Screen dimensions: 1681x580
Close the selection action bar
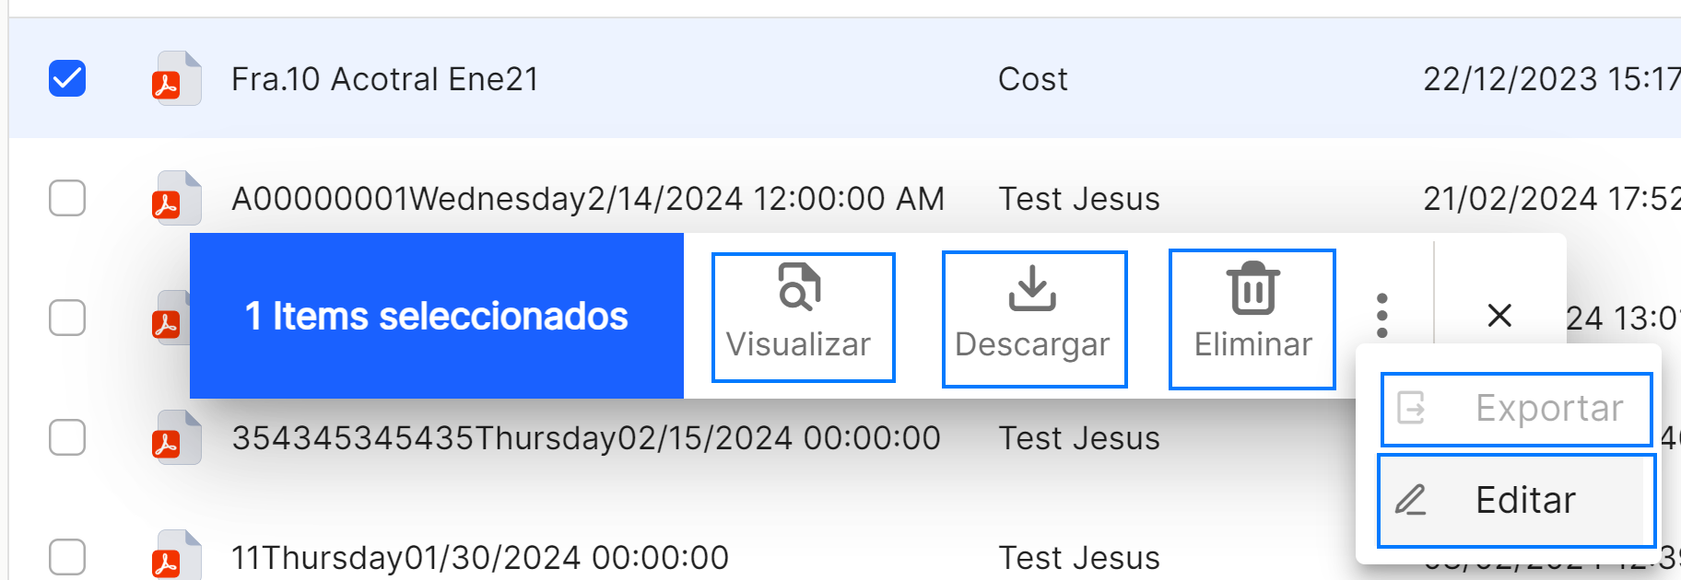click(x=1499, y=316)
